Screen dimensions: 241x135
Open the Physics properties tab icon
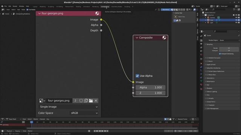(201, 74)
